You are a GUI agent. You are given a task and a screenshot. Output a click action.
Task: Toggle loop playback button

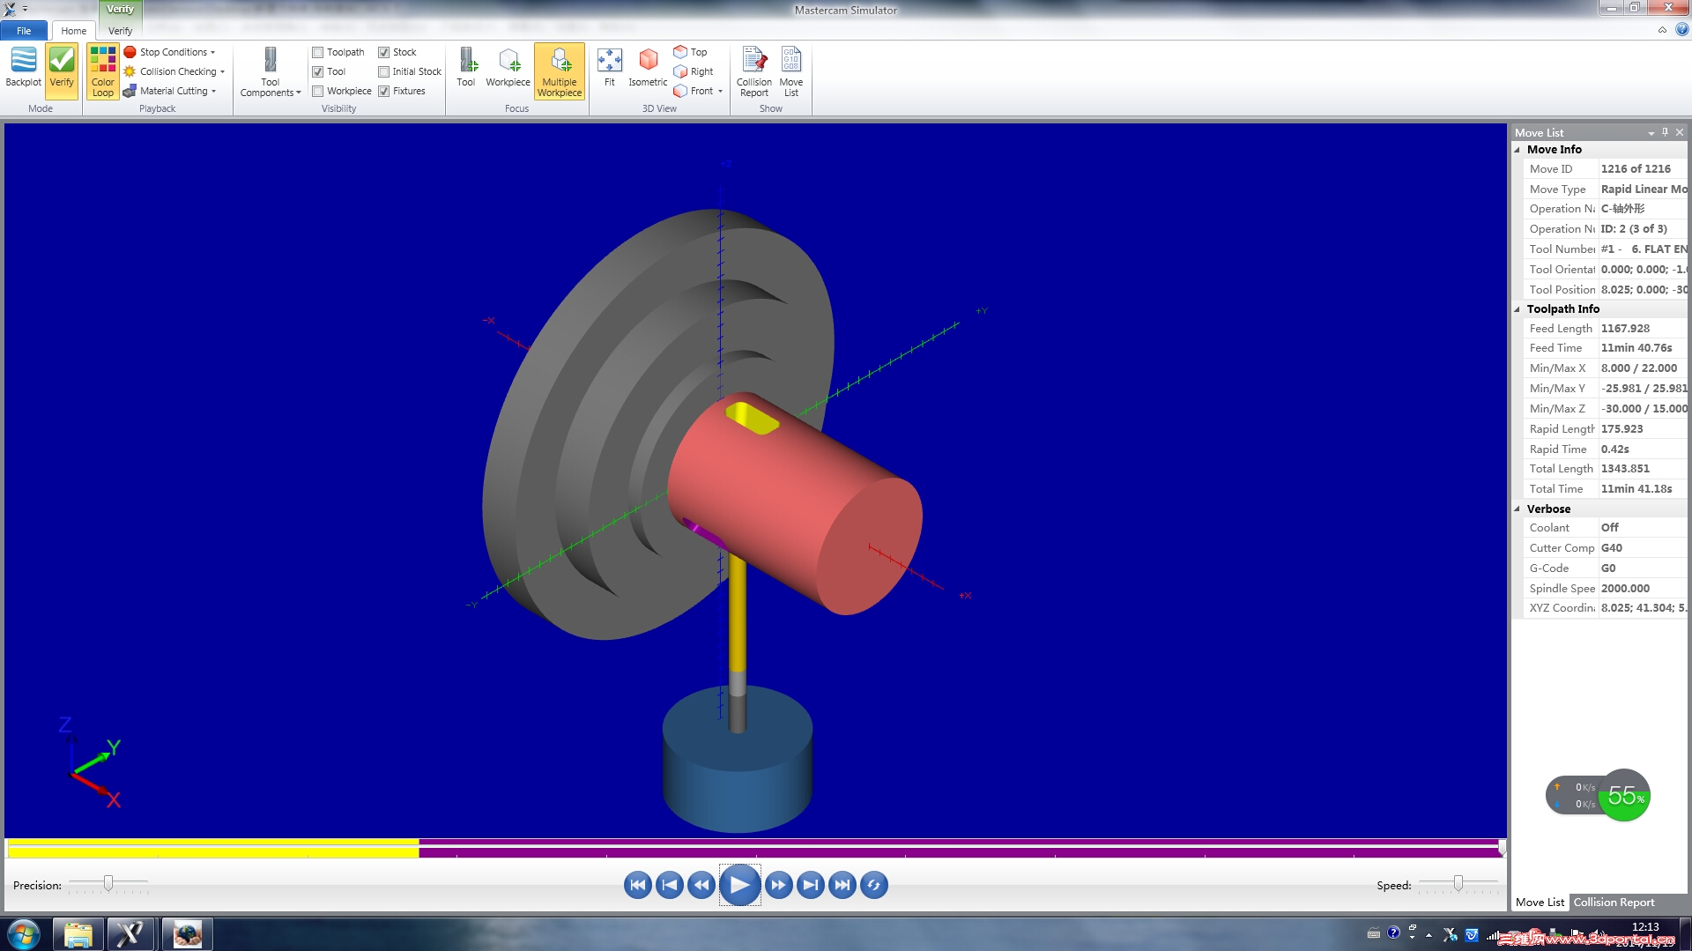(874, 885)
